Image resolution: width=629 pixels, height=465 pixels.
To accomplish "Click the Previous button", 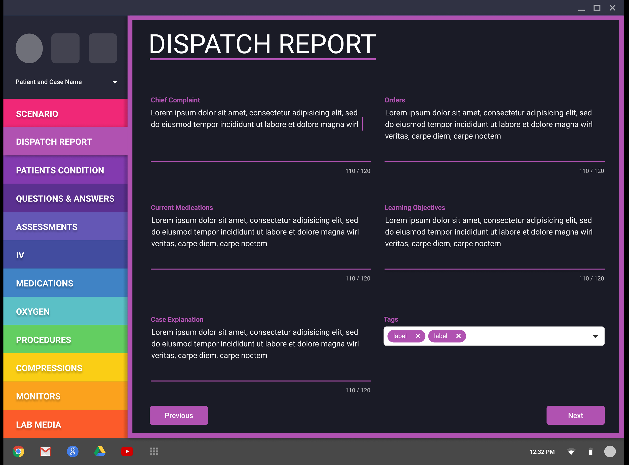I will (x=179, y=415).
